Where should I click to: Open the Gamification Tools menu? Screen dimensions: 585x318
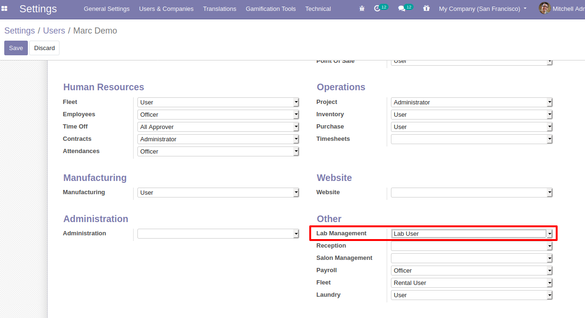point(271,9)
